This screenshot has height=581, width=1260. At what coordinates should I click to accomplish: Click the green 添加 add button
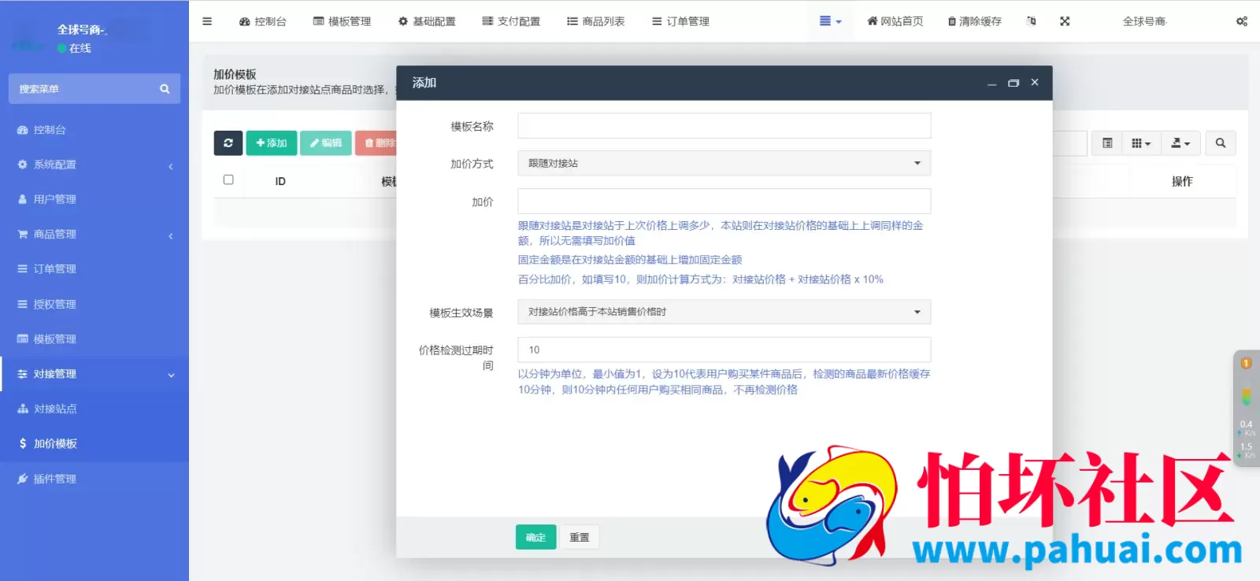click(272, 142)
